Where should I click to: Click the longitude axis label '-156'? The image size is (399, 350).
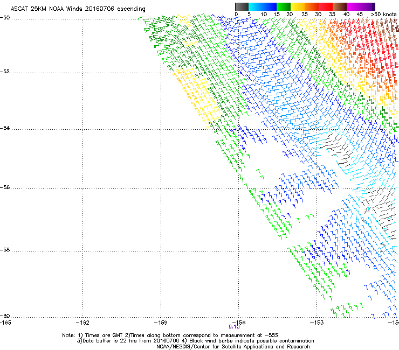(239, 323)
